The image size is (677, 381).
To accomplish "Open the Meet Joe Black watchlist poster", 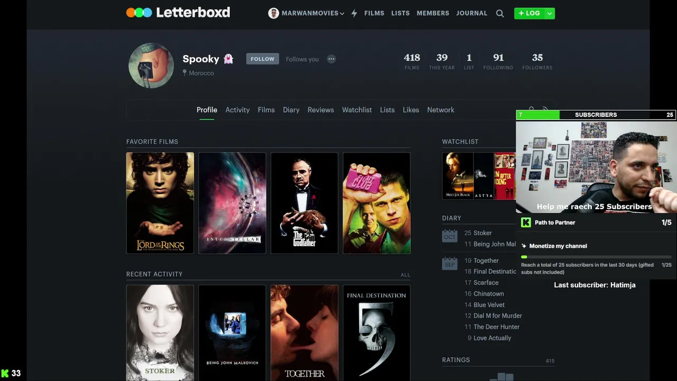I will click(458, 176).
